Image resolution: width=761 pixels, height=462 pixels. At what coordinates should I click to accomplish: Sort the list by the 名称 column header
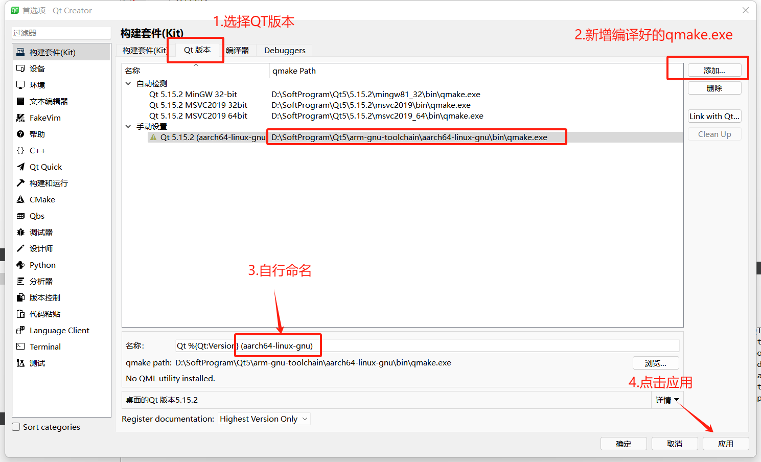pyautogui.click(x=132, y=71)
